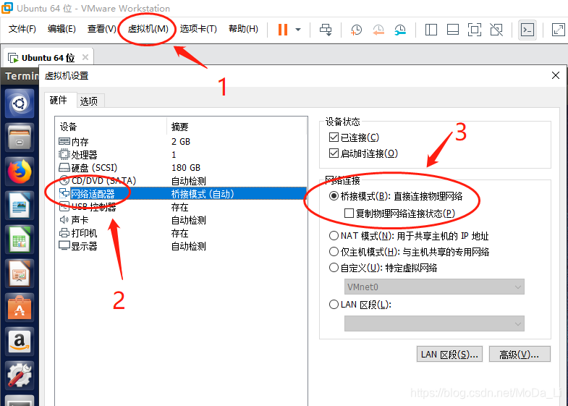Enter full screen mode icon

(474, 30)
